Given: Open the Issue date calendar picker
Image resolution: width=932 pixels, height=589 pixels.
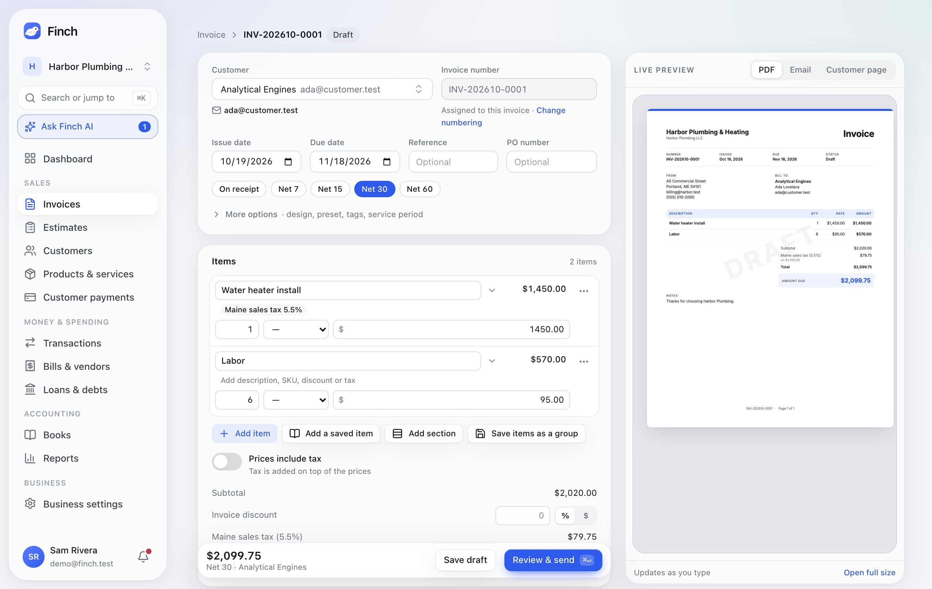Looking at the screenshot, I should pos(288,162).
